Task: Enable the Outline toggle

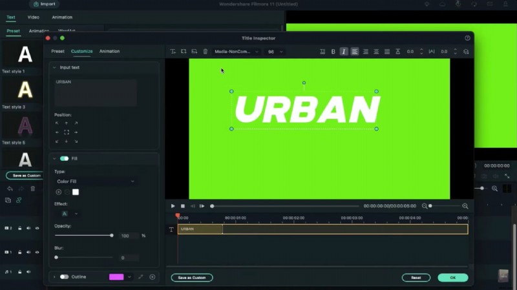Action: (64, 277)
